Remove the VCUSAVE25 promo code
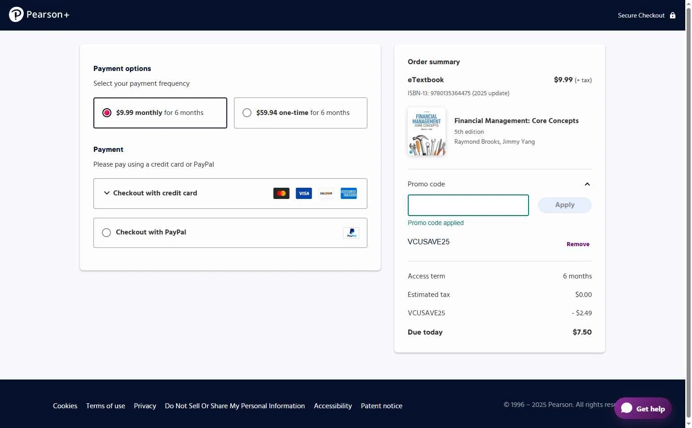 pos(577,244)
